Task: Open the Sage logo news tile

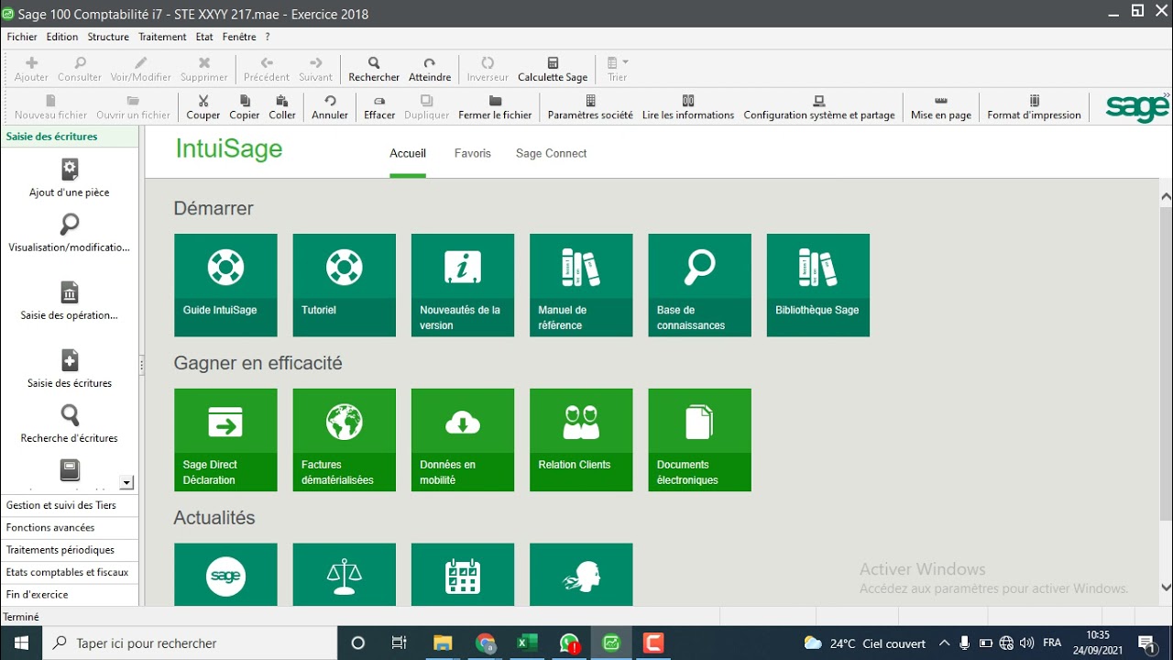Action: pyautogui.click(x=225, y=575)
